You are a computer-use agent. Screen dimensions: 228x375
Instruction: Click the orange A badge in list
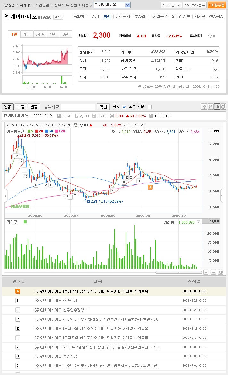pos(18,291)
